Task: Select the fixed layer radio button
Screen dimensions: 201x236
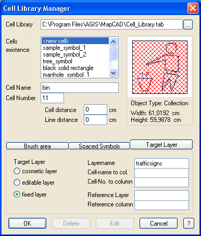Action: coord(17,195)
